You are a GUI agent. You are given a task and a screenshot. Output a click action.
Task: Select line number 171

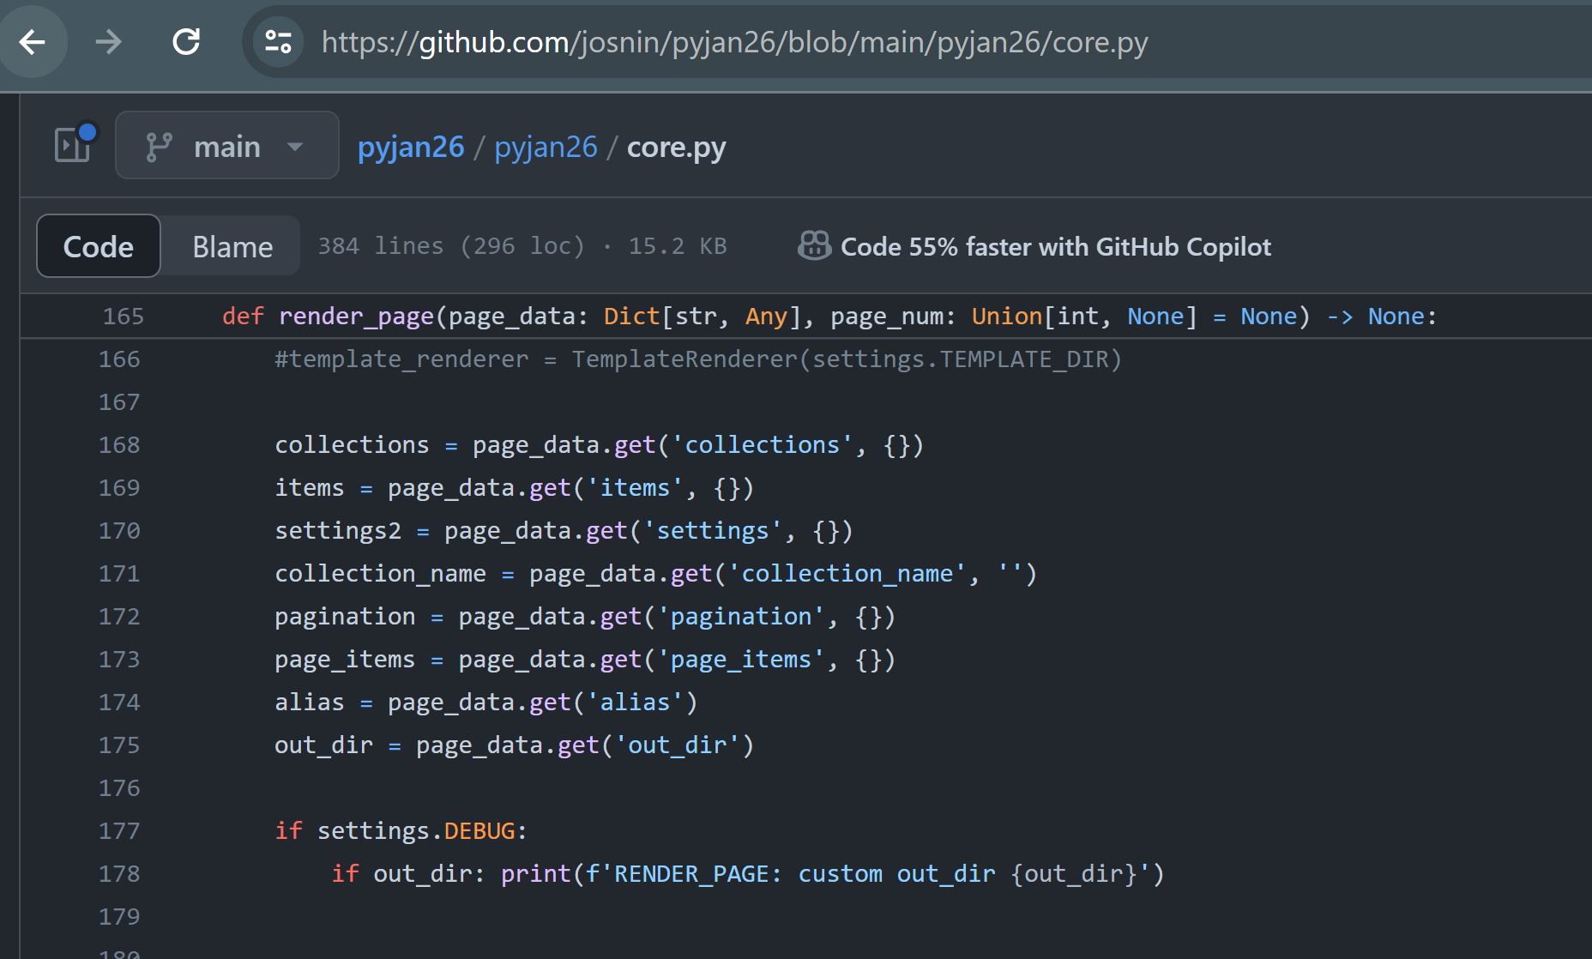(119, 574)
